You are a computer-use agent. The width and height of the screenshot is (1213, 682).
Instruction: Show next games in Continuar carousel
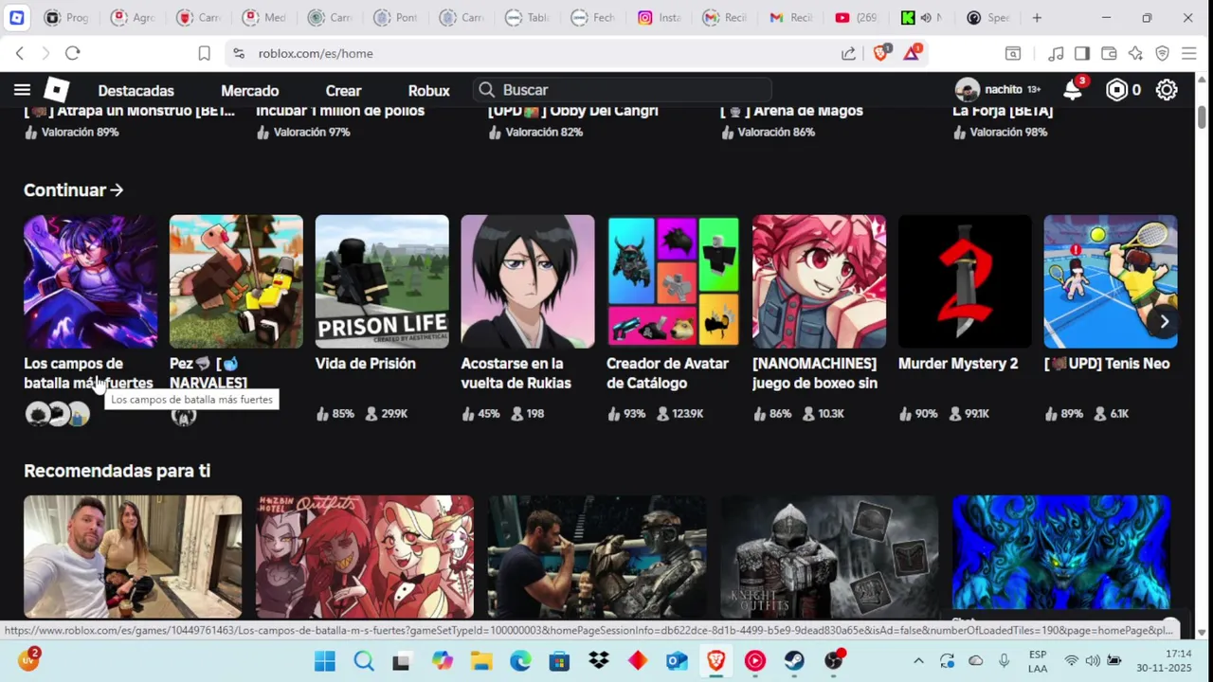click(1164, 322)
